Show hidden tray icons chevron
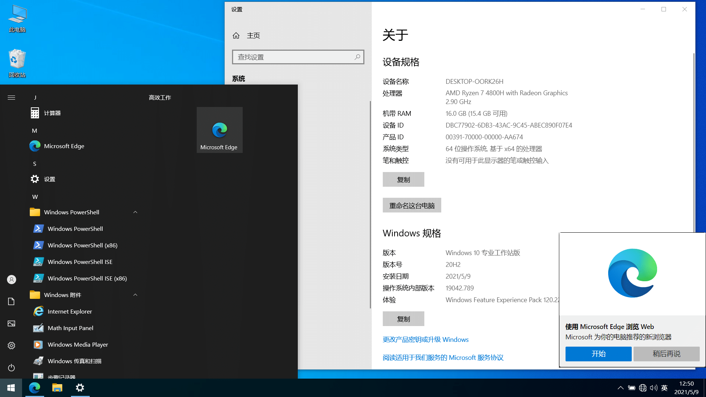This screenshot has height=397, width=706. click(x=621, y=388)
